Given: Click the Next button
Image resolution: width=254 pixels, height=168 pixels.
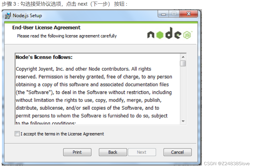Looking at the screenshot, I should pyautogui.click(x=142, y=152).
